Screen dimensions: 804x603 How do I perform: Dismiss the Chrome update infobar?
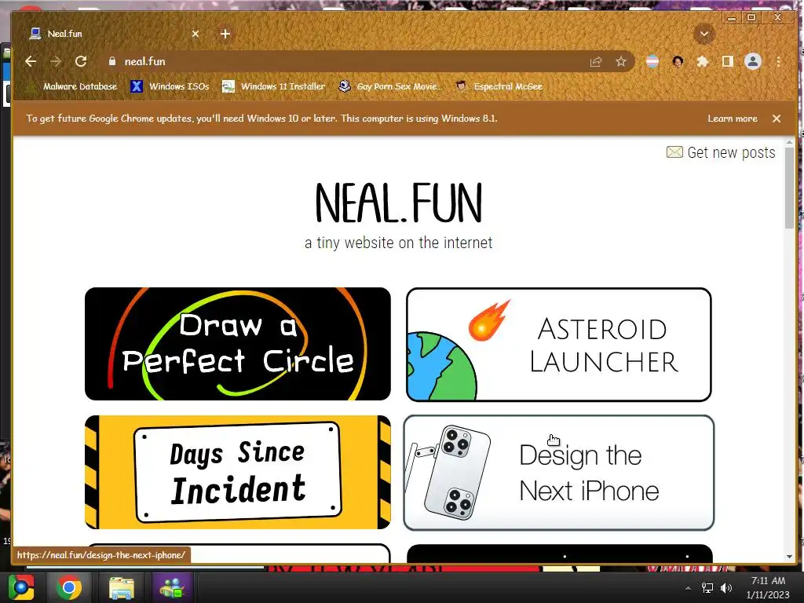pyautogui.click(x=777, y=119)
